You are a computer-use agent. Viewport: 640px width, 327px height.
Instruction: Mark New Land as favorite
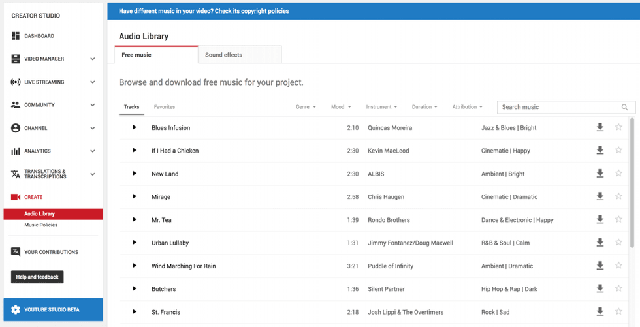tap(618, 173)
